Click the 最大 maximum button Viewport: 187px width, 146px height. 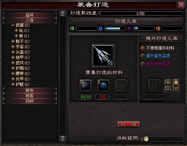176,86
